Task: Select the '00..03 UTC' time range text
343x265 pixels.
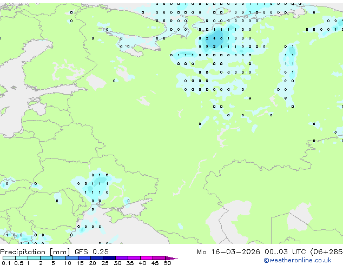Action: click(285, 252)
